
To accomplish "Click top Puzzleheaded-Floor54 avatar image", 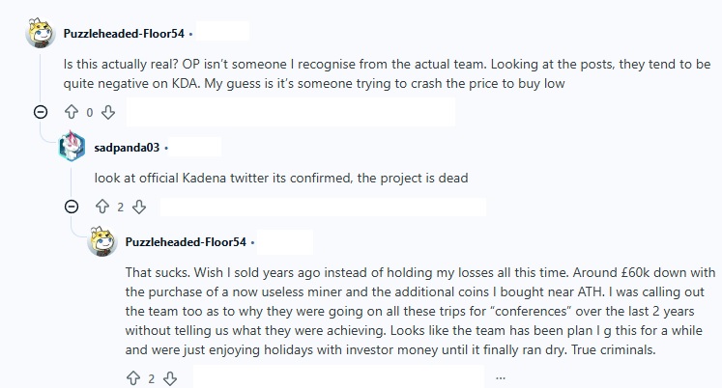I will tap(40, 34).
